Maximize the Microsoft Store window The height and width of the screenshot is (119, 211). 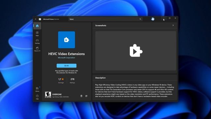pyautogui.click(x=169, y=18)
